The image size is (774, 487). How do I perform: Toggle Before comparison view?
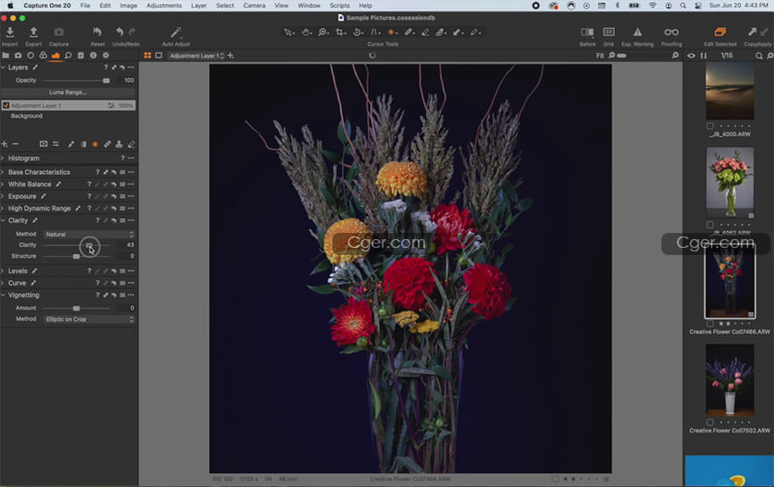coord(587,32)
